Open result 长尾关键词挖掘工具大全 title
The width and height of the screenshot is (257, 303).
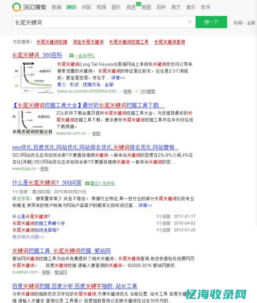click(x=88, y=106)
